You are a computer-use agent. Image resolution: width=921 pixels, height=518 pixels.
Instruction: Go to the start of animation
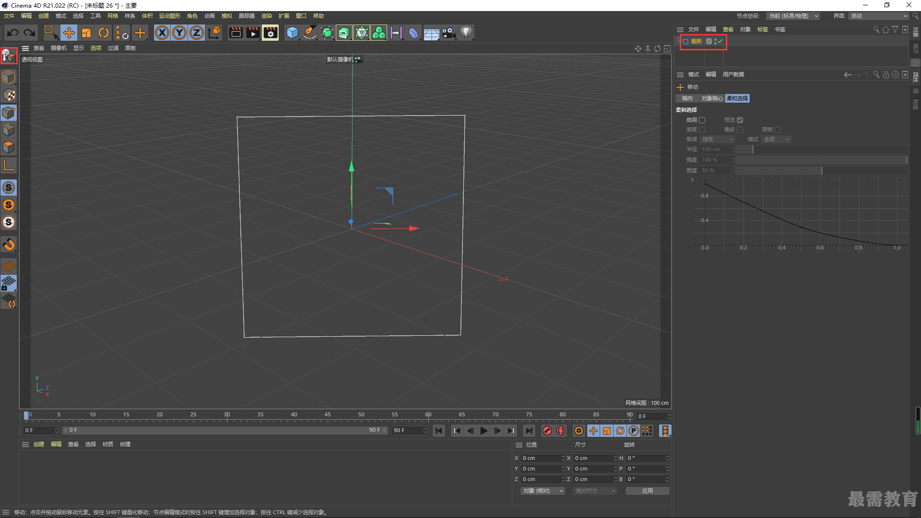[438, 431]
